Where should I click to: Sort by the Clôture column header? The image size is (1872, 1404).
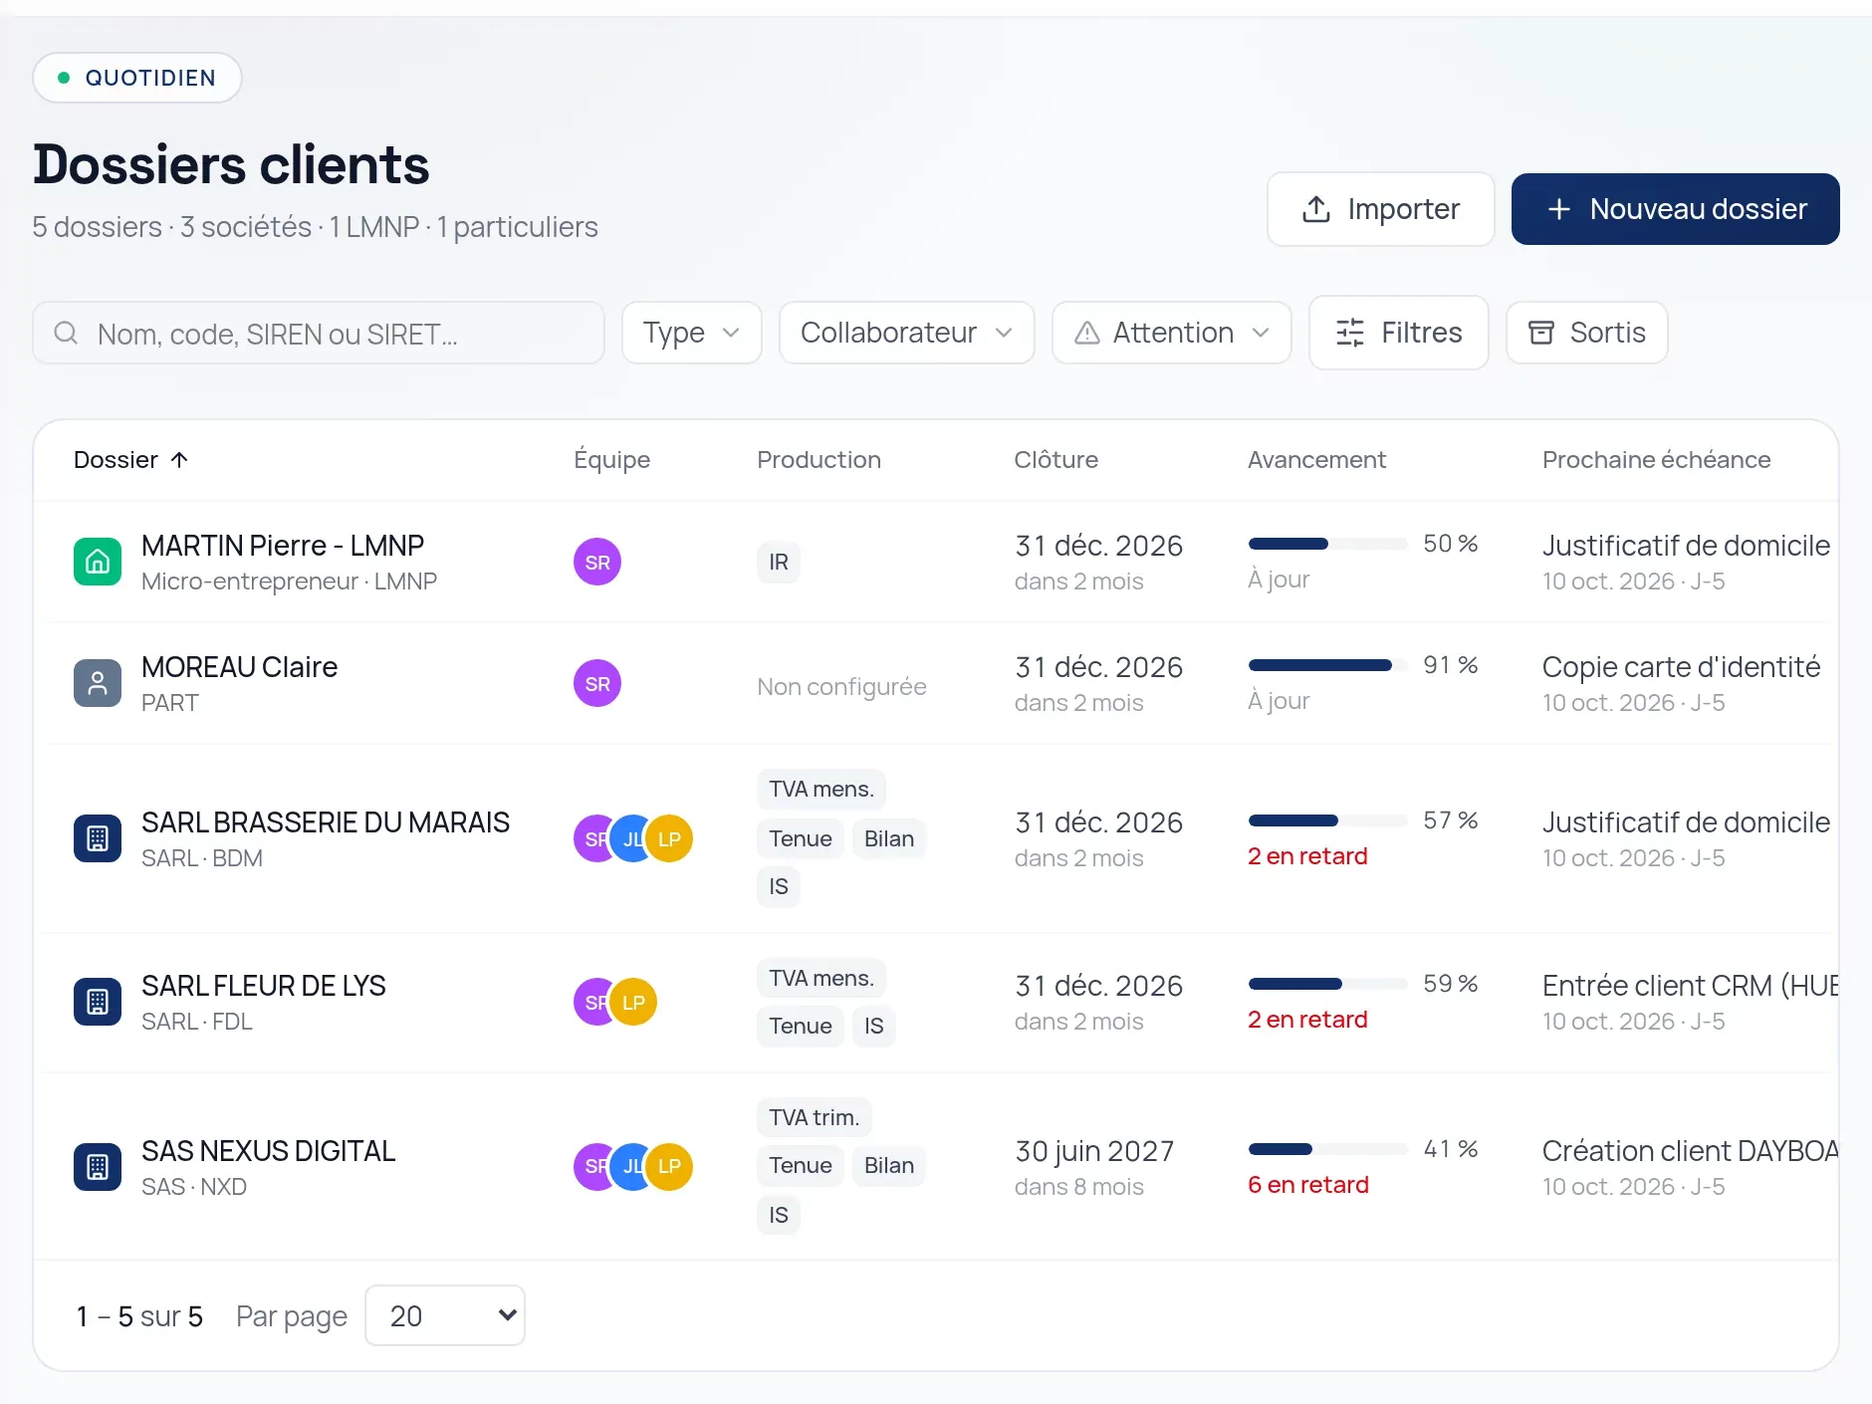tap(1055, 460)
